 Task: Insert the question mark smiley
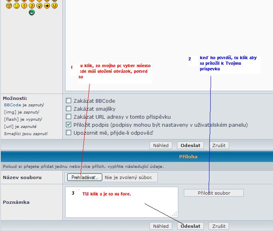(x=32, y=6)
